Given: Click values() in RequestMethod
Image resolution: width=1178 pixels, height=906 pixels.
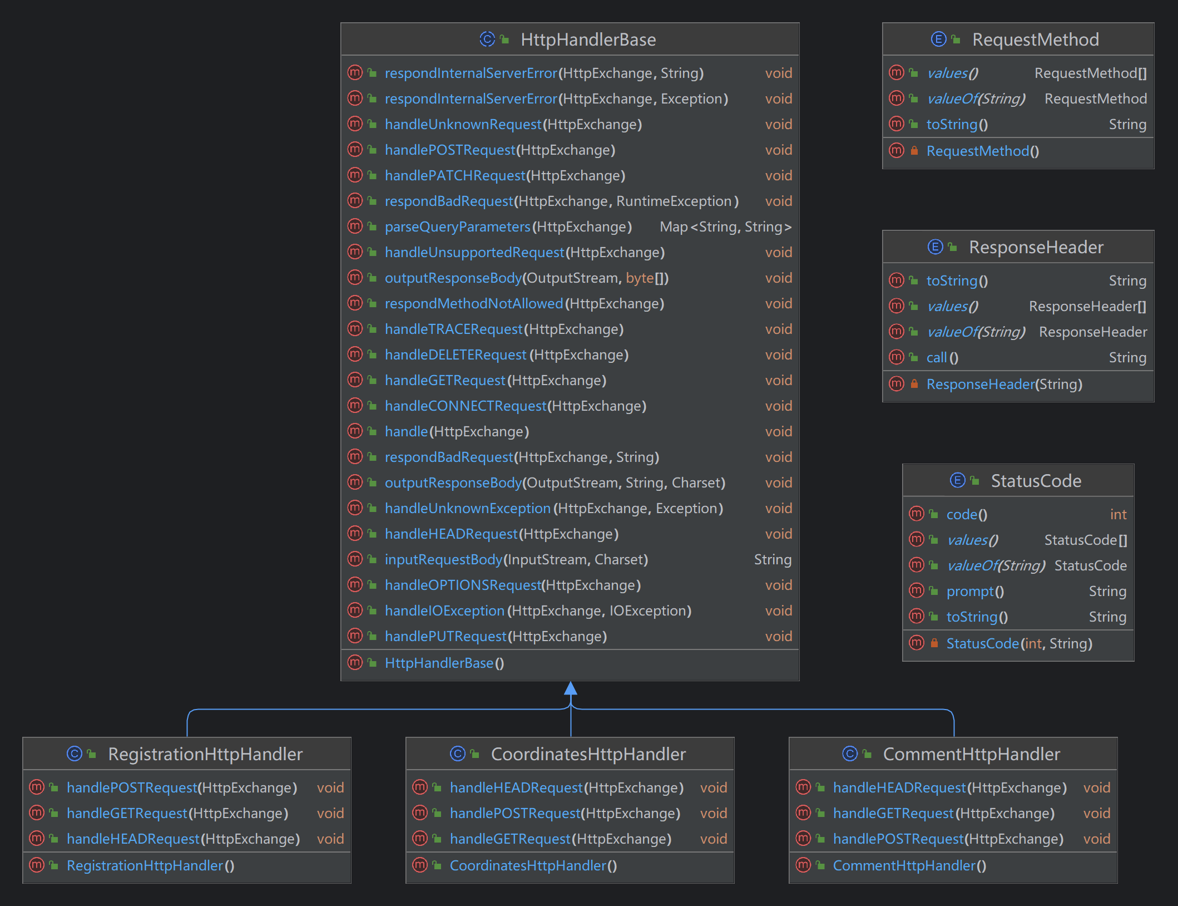Looking at the screenshot, I should tap(952, 73).
